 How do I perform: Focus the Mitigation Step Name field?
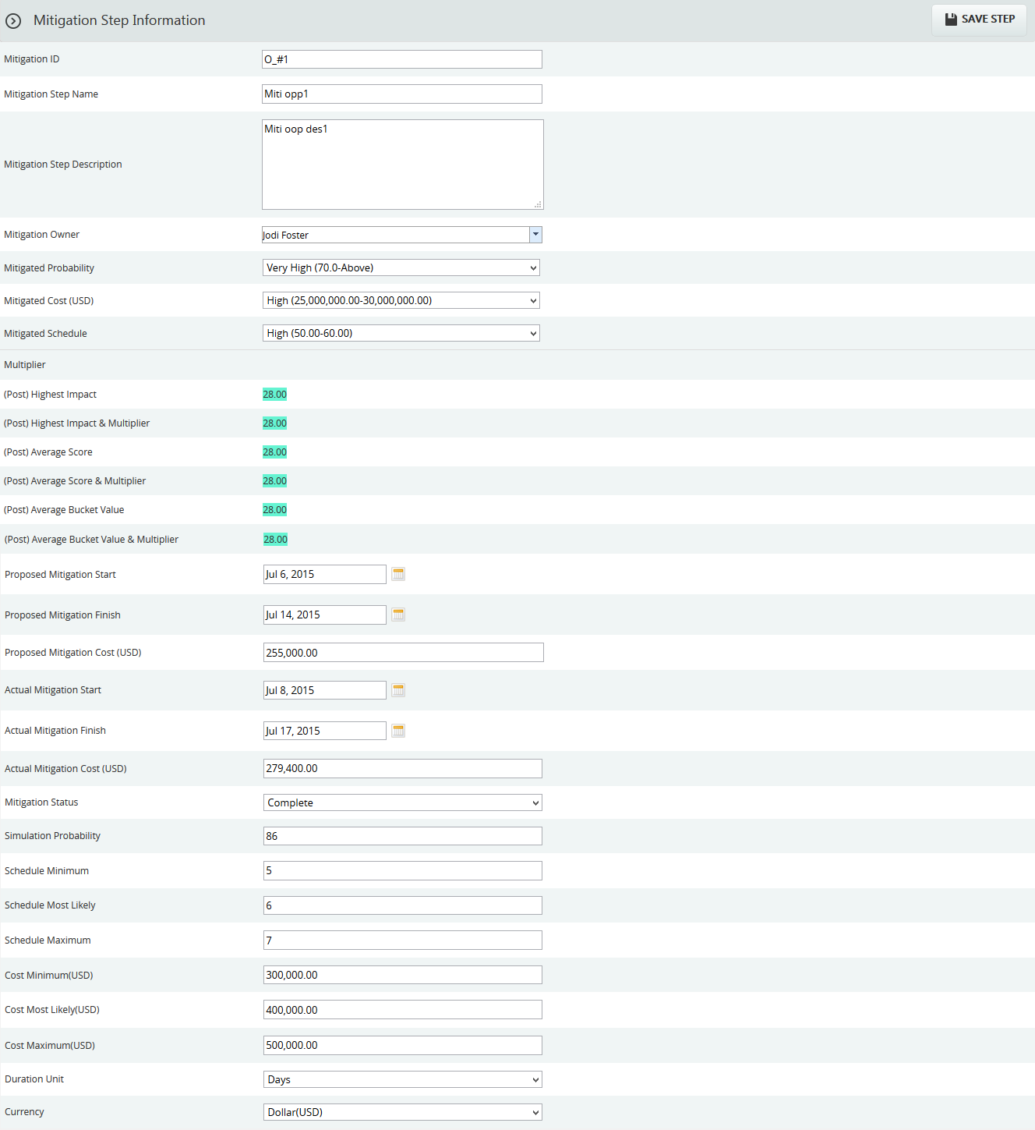401,94
